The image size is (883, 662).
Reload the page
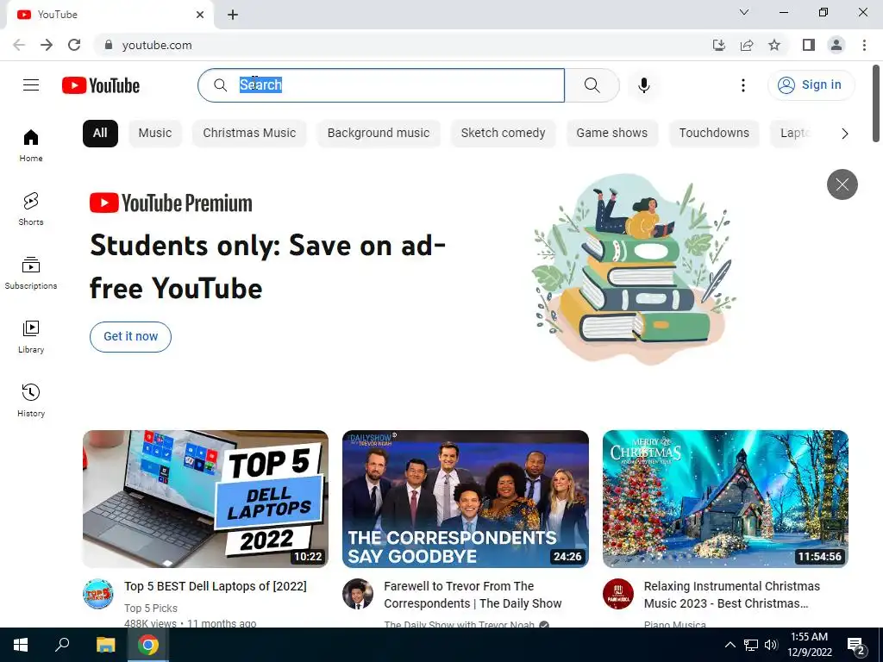[x=74, y=45]
